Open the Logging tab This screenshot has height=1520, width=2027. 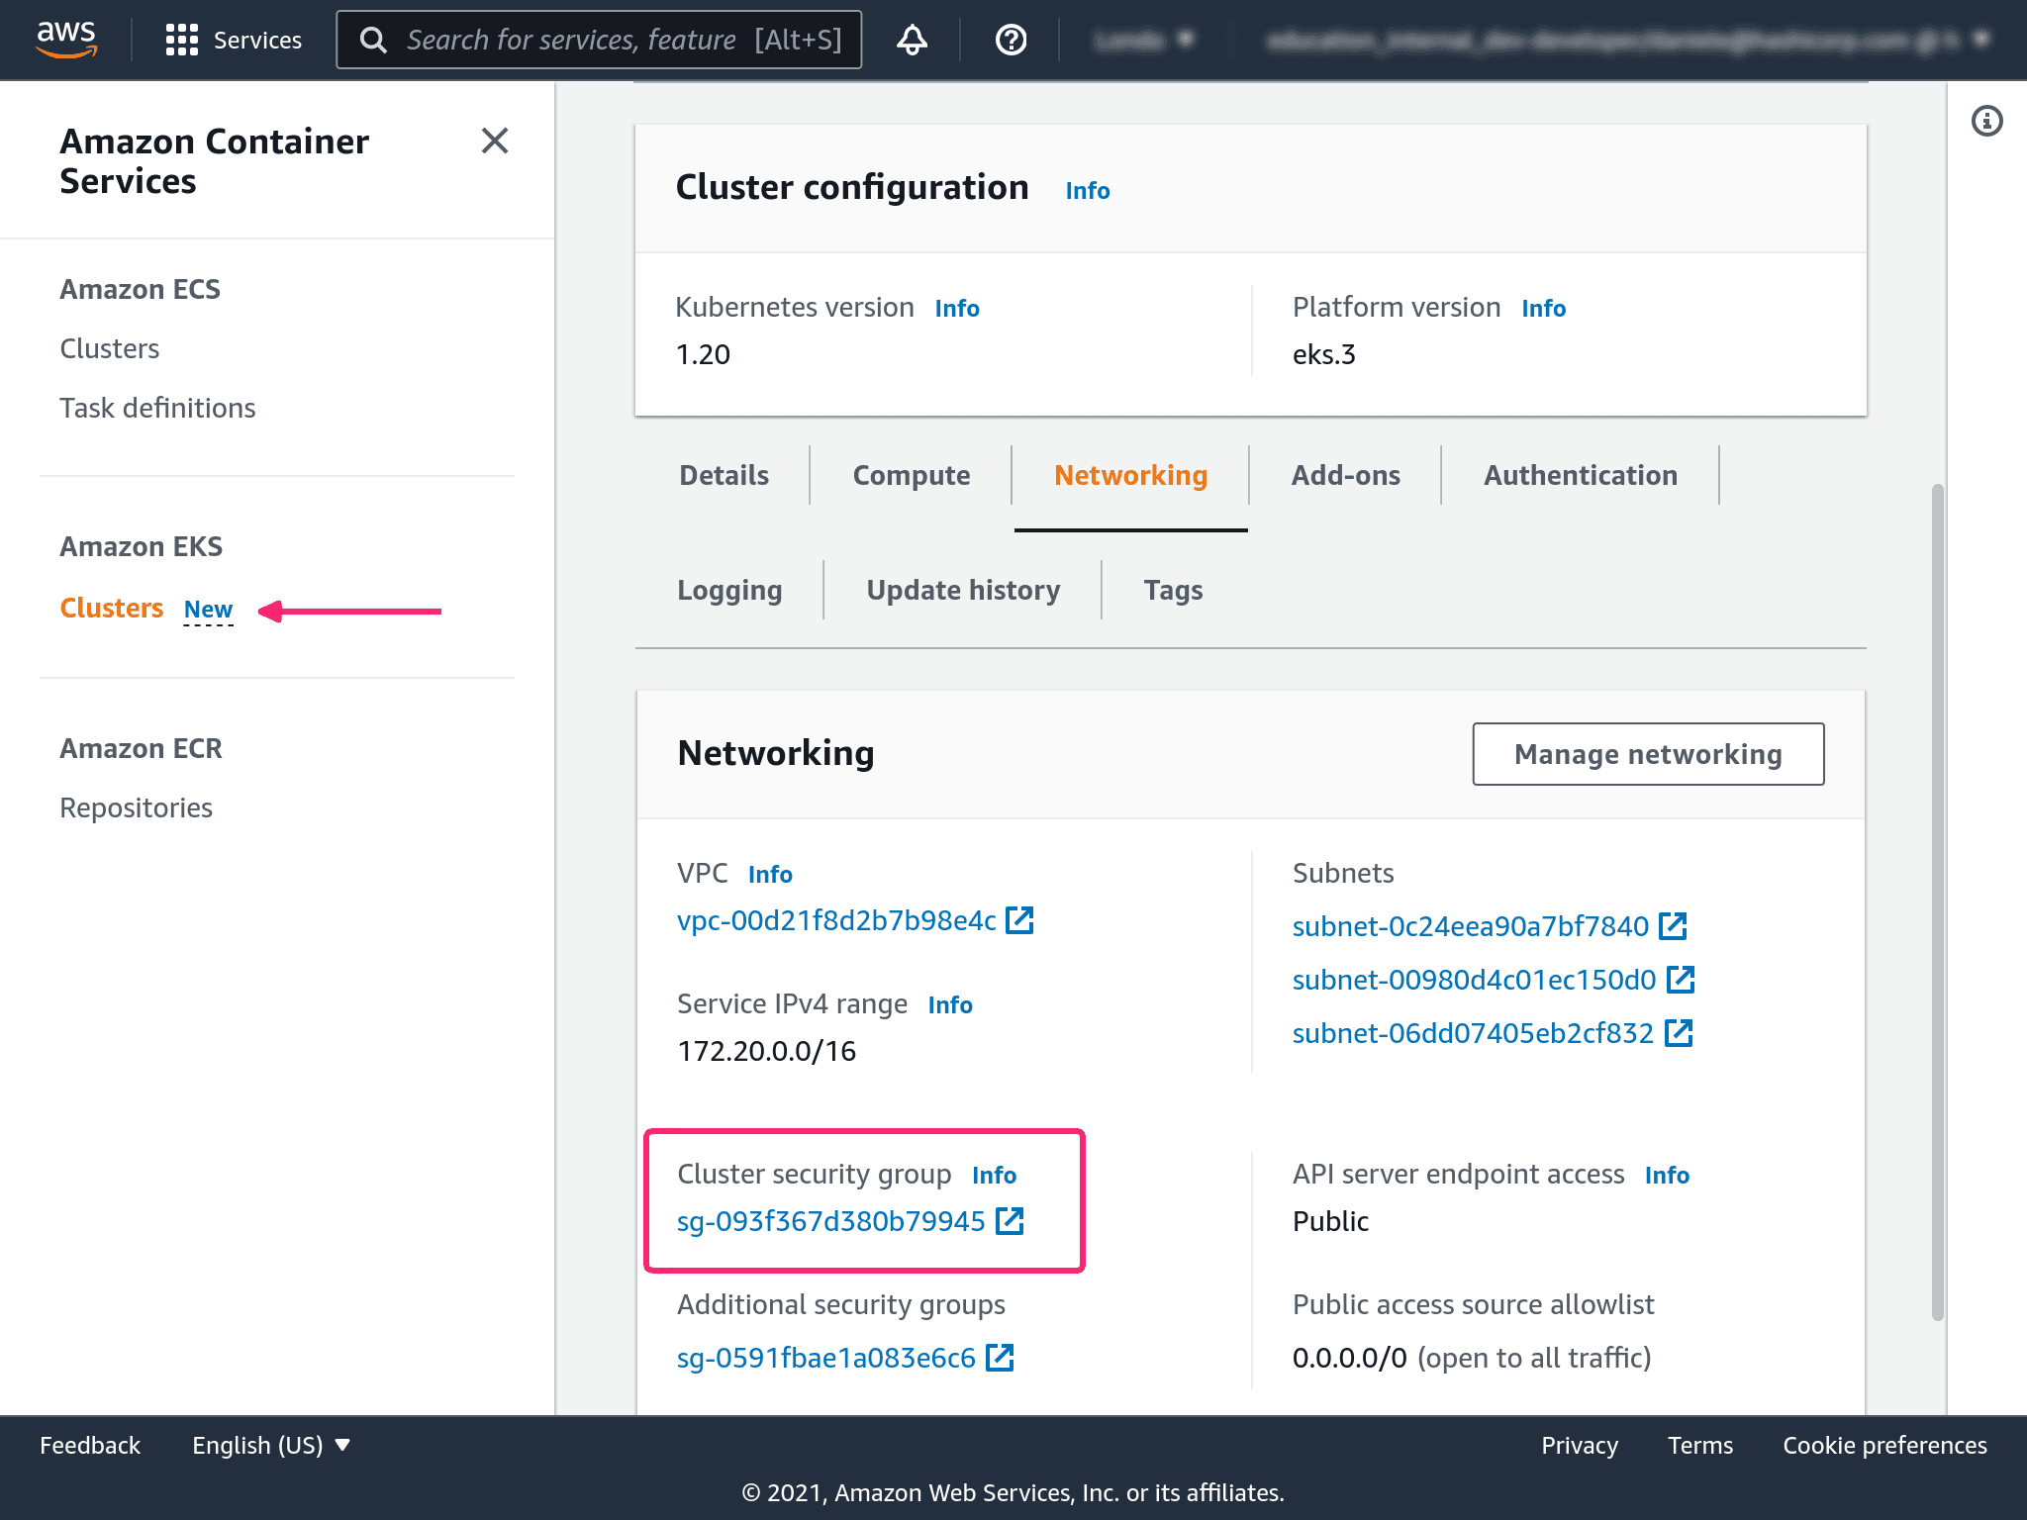click(x=729, y=590)
